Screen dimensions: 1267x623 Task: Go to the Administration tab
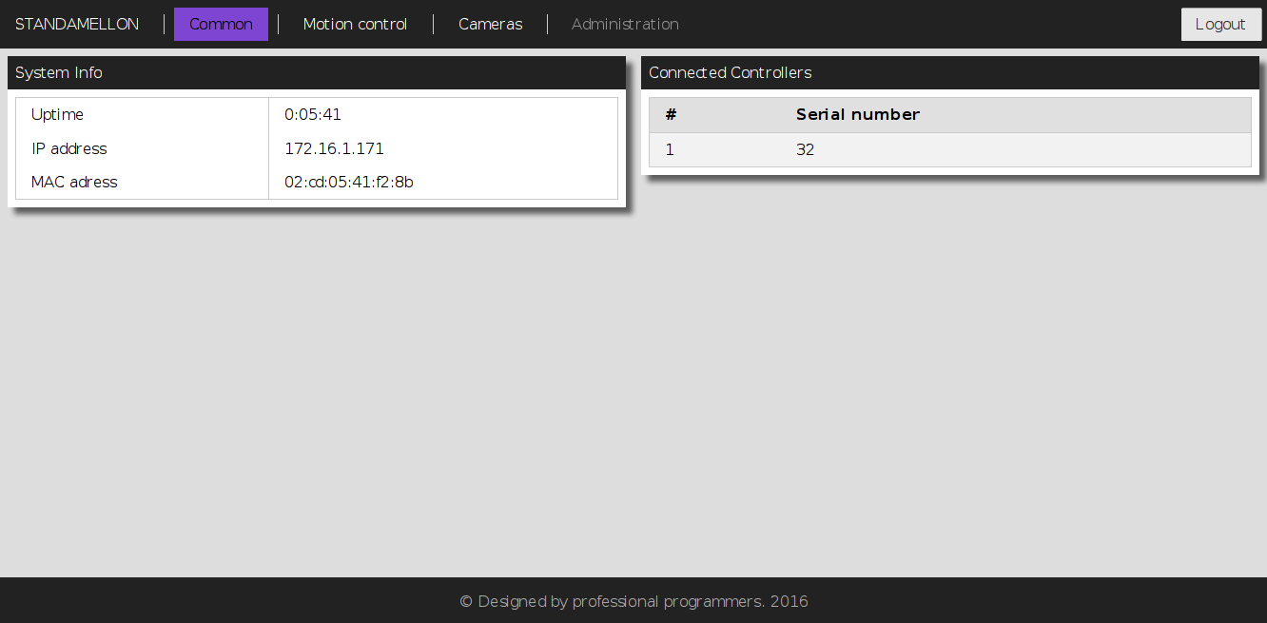[x=625, y=25]
